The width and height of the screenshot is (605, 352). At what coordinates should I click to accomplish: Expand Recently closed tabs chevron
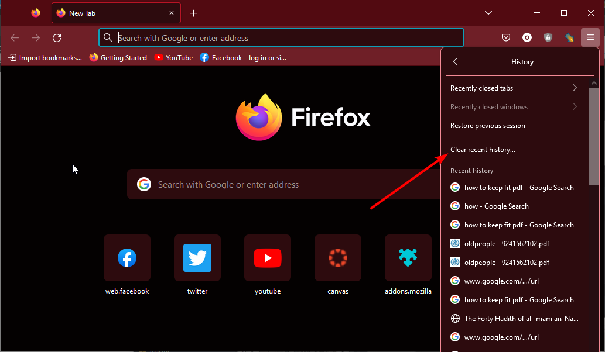(575, 88)
